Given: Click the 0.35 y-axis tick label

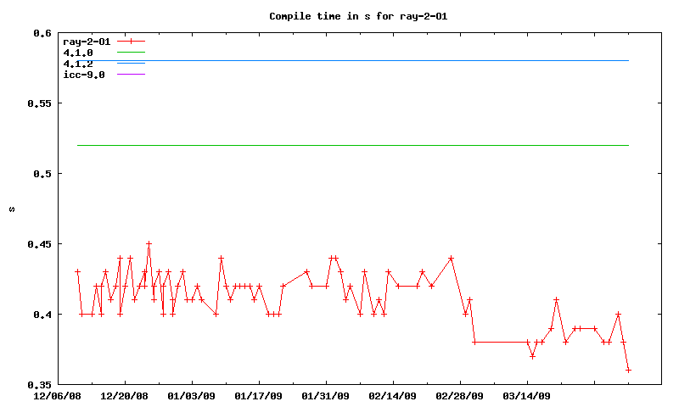Looking at the screenshot, I should coord(38,385).
